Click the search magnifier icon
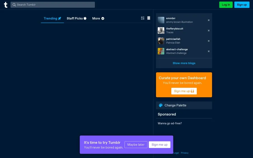Image resolution: width=253 pixels, height=158 pixels. pyautogui.click(x=14, y=5)
